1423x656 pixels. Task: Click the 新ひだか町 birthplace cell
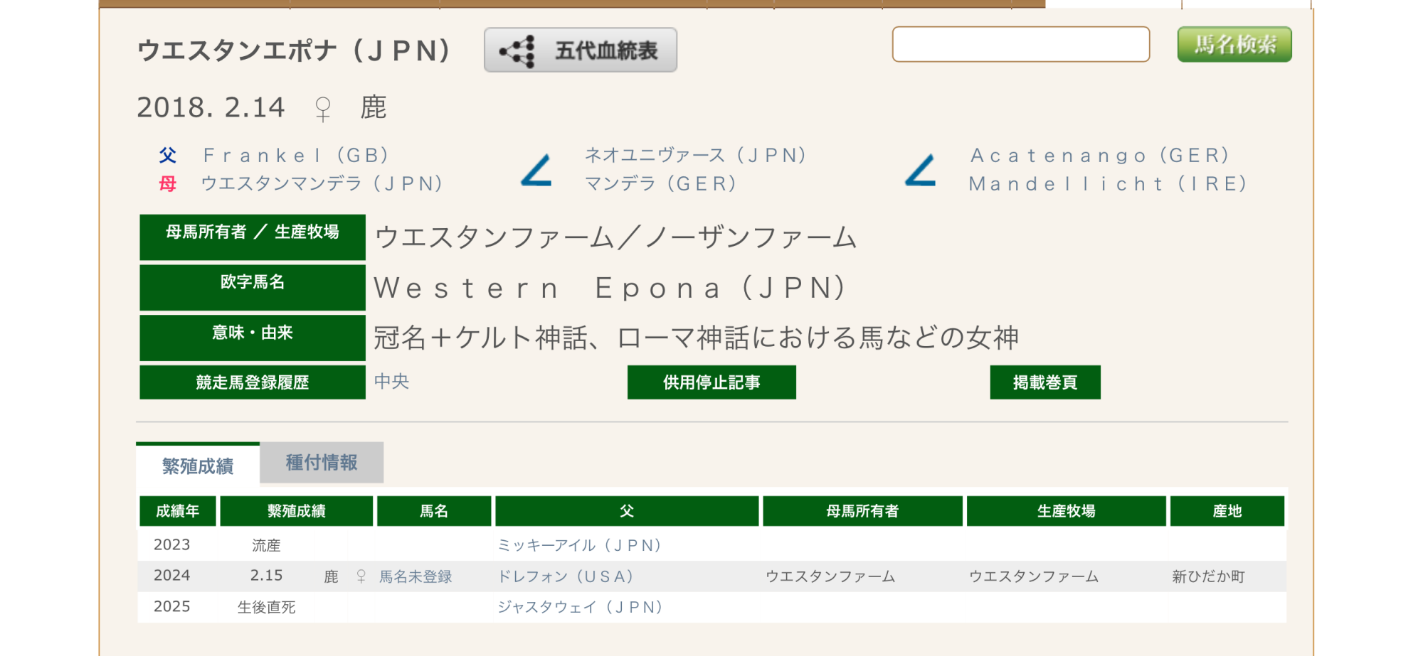tap(1209, 576)
